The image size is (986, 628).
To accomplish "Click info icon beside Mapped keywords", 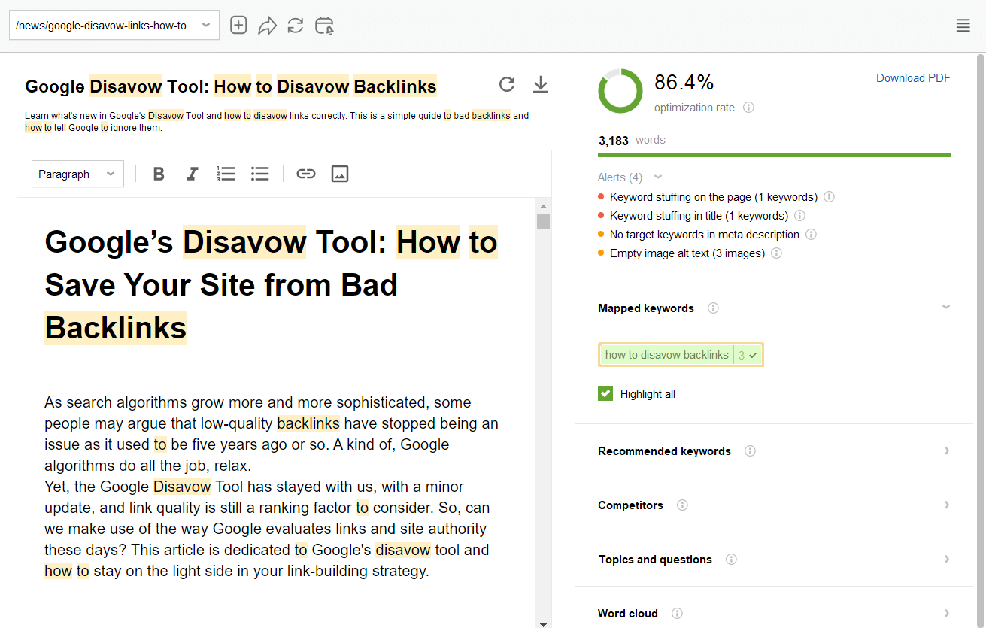I will click(x=713, y=308).
